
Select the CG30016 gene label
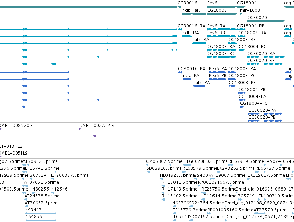[187, 3]
